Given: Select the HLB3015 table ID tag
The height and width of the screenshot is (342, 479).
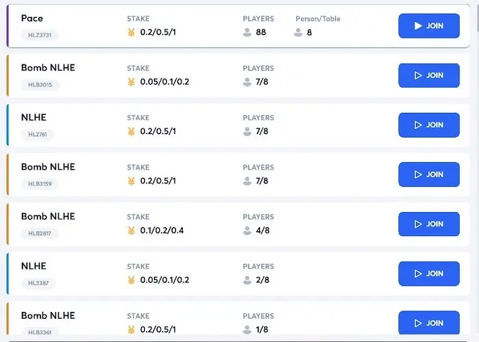Looking at the screenshot, I should pos(40,85).
